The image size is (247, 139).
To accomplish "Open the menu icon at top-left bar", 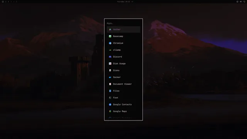I will click(x=3, y=2).
